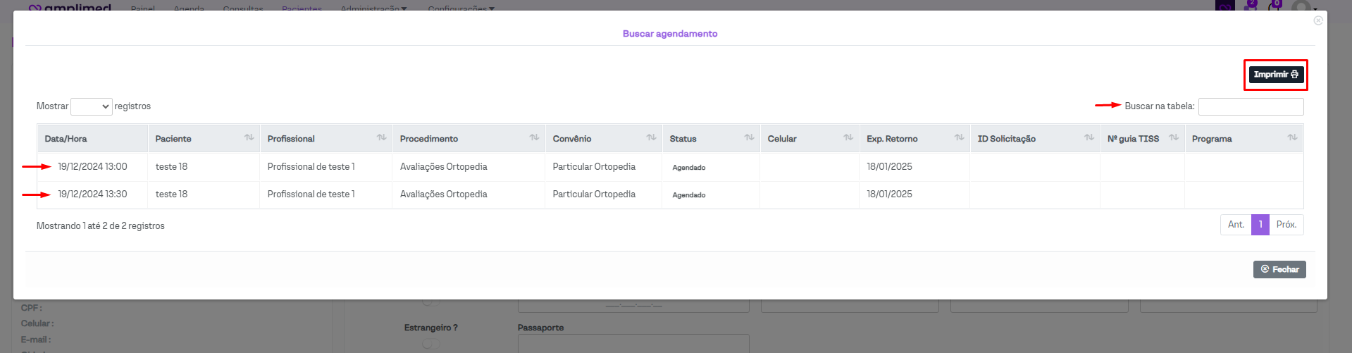The height and width of the screenshot is (353, 1352).
Task: Go to next page with Próx.
Action: [1286, 225]
